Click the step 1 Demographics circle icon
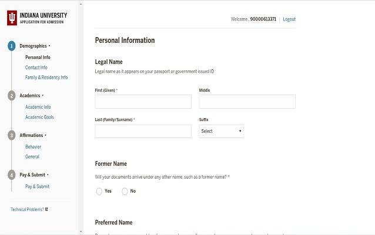The width and height of the screenshot is (375, 235). pyautogui.click(x=11, y=46)
